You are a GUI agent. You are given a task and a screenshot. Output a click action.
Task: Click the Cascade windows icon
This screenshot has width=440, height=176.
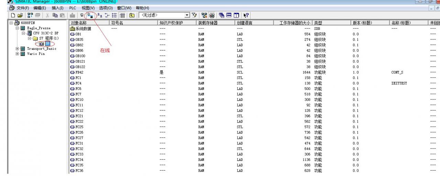coord(222,15)
